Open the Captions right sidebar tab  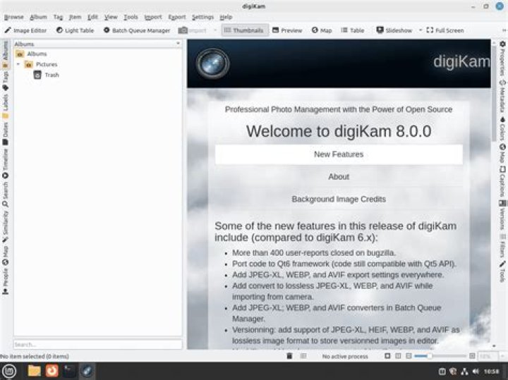point(502,181)
